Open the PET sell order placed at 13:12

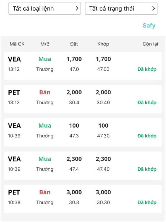83,99
